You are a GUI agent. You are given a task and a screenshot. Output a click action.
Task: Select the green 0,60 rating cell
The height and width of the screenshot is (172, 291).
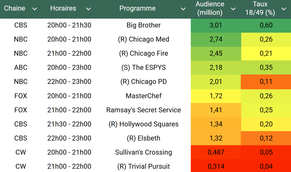266,25
